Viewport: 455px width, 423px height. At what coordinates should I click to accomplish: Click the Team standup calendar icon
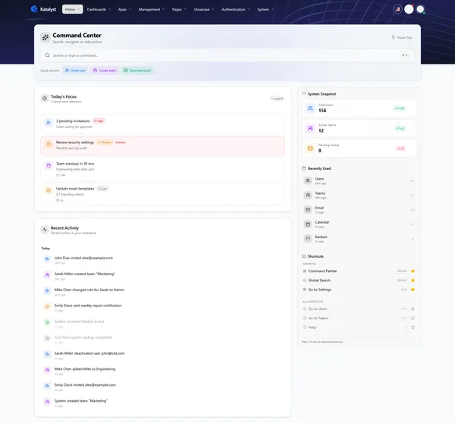pyautogui.click(x=49, y=165)
